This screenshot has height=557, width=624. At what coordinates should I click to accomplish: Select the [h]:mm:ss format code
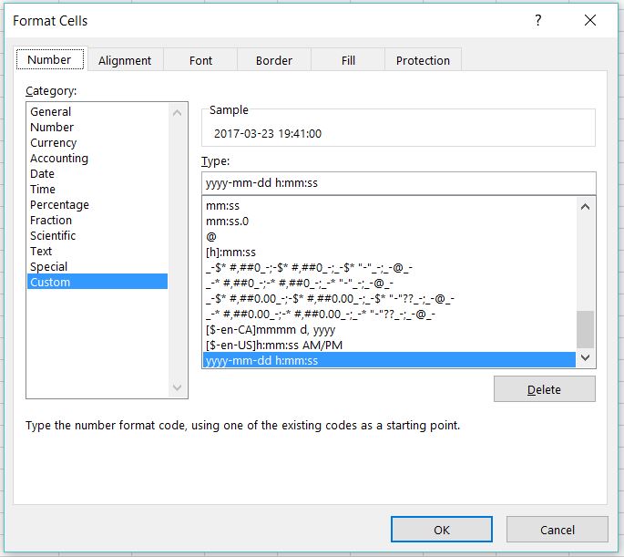coord(231,252)
